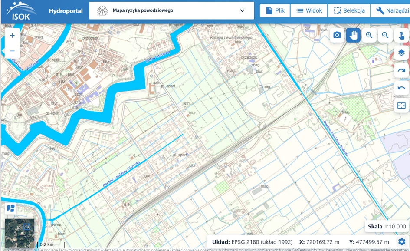
Task: Click the map overview icon above thumbnail
Action: tap(11, 208)
